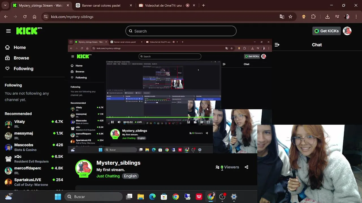Click the taskbar Buscar search box
362x203 pixels.
[94, 197]
